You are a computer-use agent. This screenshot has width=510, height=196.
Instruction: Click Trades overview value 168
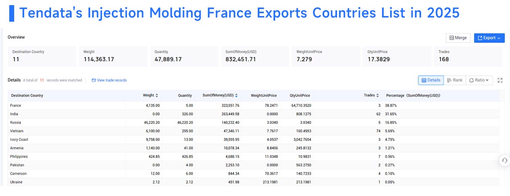click(x=444, y=59)
